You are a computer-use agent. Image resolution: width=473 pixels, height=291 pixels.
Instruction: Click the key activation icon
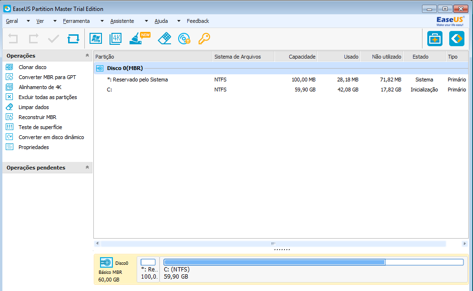point(204,39)
